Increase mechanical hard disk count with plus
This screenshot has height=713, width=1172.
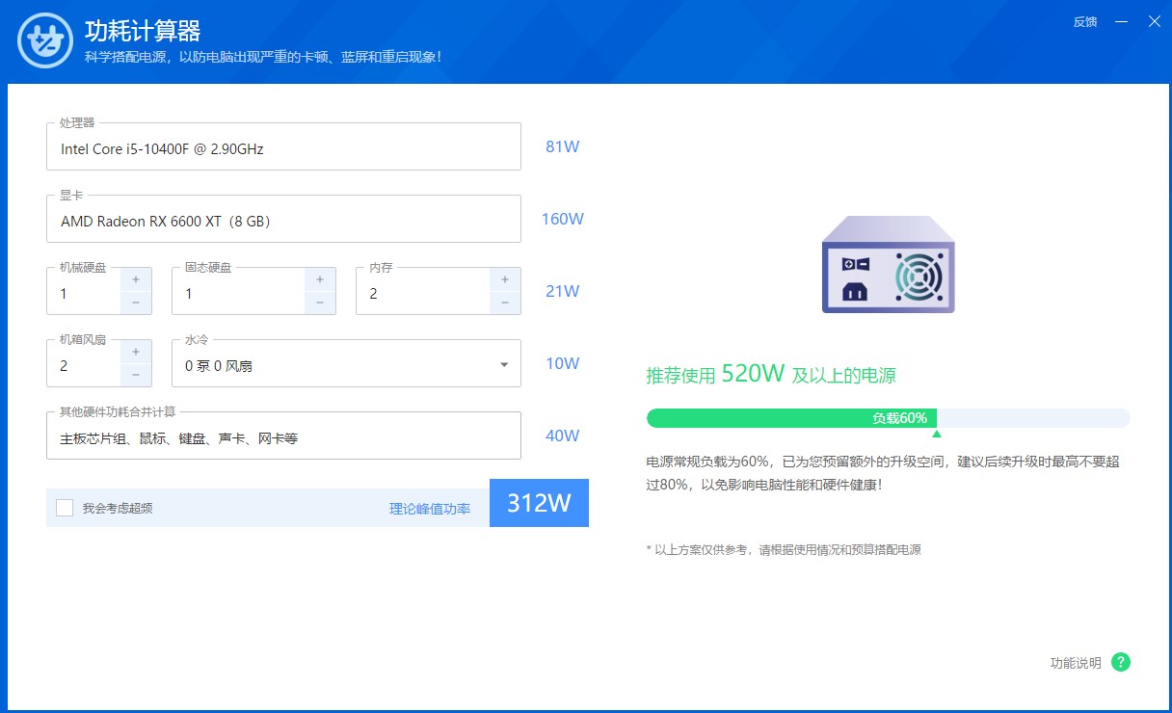[x=136, y=279]
